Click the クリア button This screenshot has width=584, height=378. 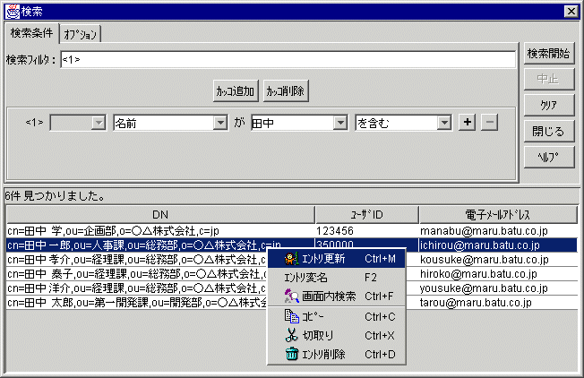coord(548,105)
